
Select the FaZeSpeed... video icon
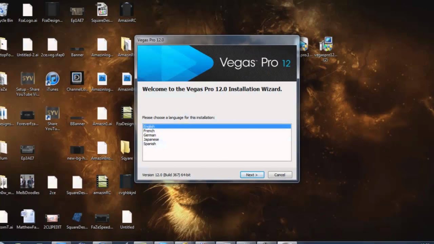102,221
